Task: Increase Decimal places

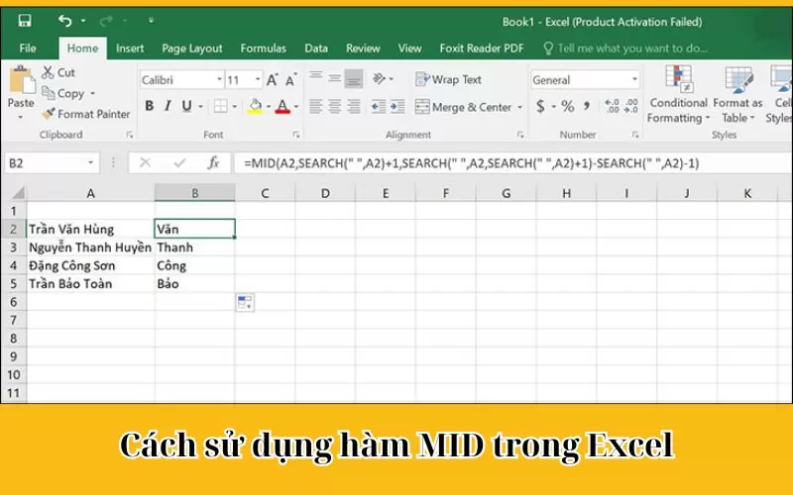Action: [x=612, y=107]
